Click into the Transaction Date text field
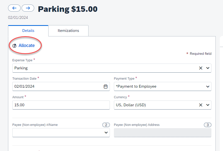The height and width of the screenshot is (151, 223). pos(57,86)
